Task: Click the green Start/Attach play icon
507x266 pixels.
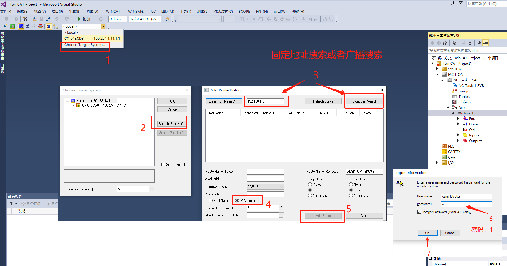Action: (79, 19)
